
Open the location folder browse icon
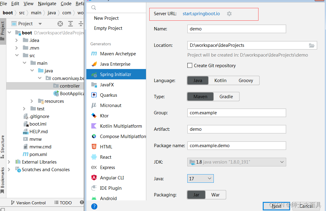pos(311,46)
